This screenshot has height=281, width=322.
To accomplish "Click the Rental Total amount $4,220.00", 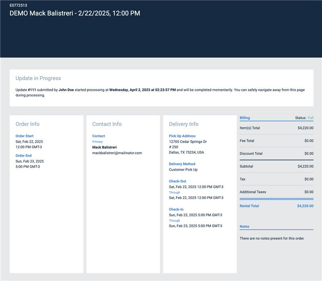I will (x=305, y=206).
